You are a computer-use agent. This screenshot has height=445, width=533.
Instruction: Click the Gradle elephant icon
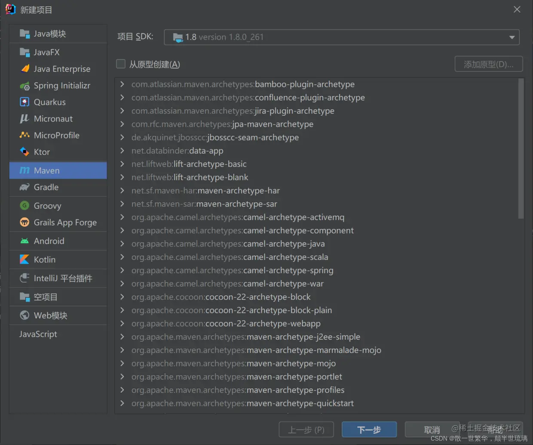(25, 187)
